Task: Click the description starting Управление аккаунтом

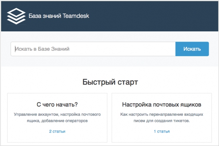Action: [57, 118]
